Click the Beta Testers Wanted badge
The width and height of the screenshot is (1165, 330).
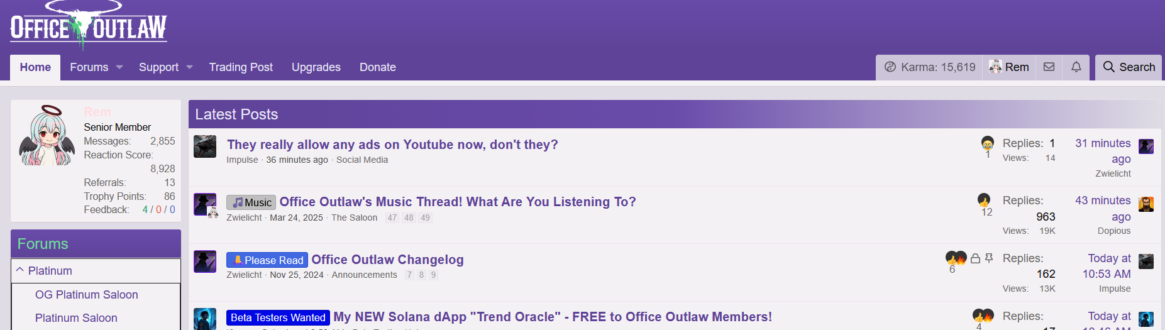[278, 318]
